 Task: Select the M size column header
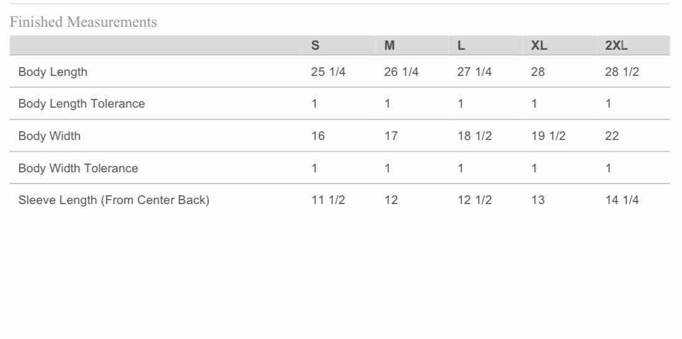tap(390, 45)
